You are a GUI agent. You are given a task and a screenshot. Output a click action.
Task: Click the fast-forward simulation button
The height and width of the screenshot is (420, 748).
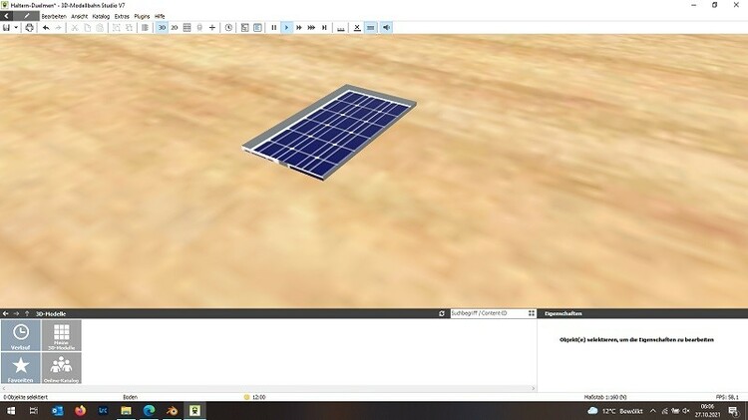coord(299,28)
